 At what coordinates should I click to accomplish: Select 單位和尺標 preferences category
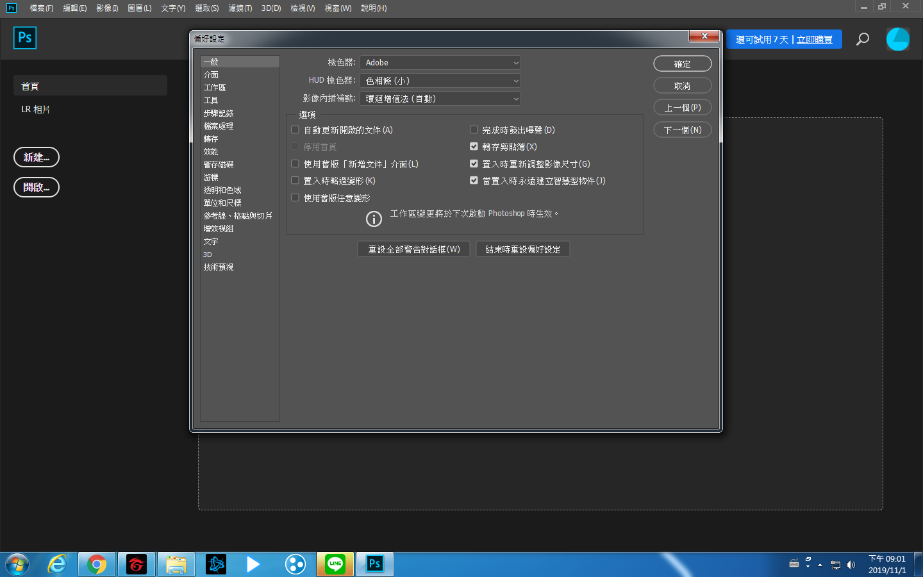[x=240, y=203]
